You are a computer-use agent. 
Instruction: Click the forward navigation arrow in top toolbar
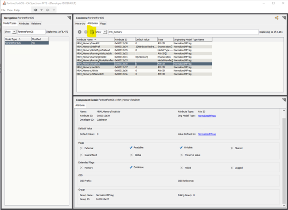(x=48, y=10)
